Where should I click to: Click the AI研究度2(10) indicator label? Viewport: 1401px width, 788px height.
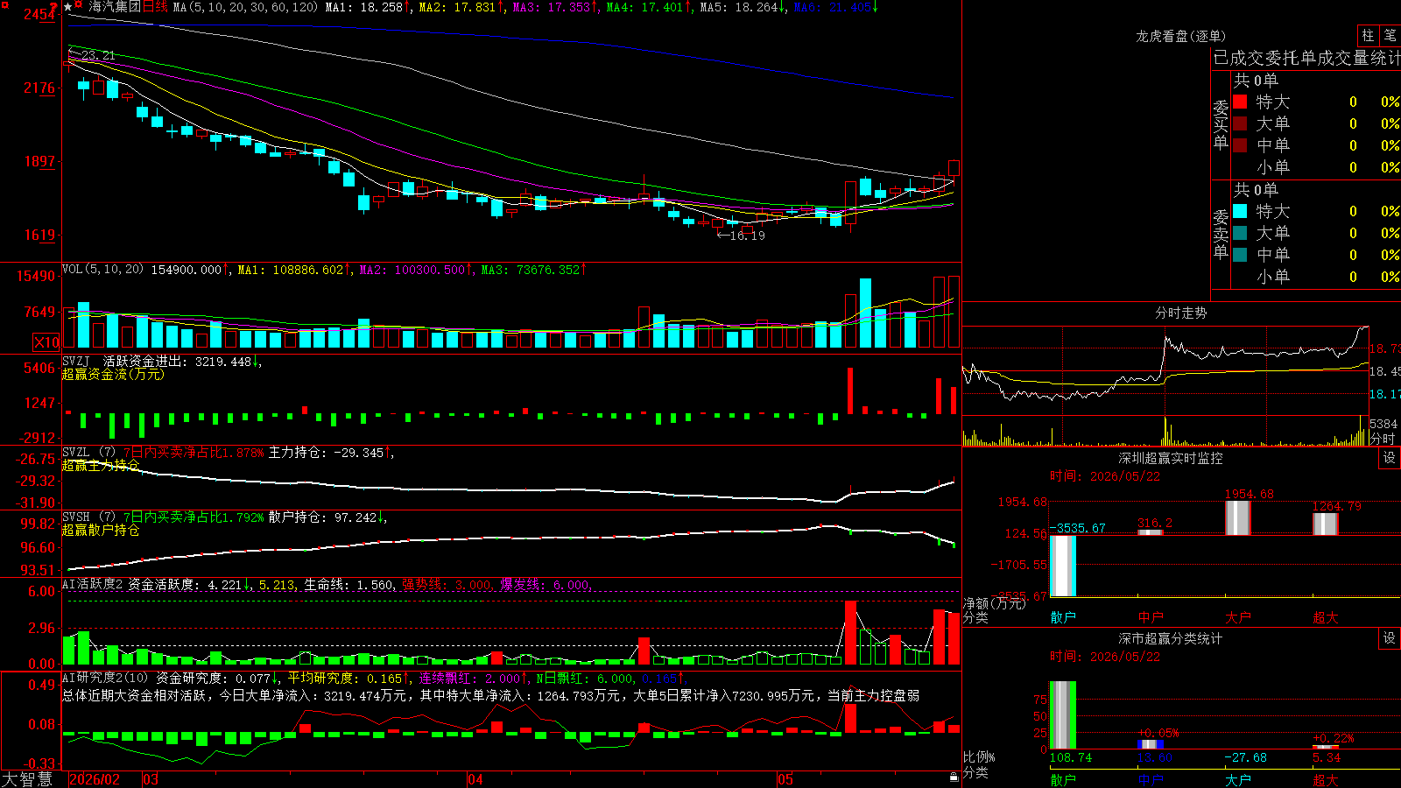pos(105,678)
